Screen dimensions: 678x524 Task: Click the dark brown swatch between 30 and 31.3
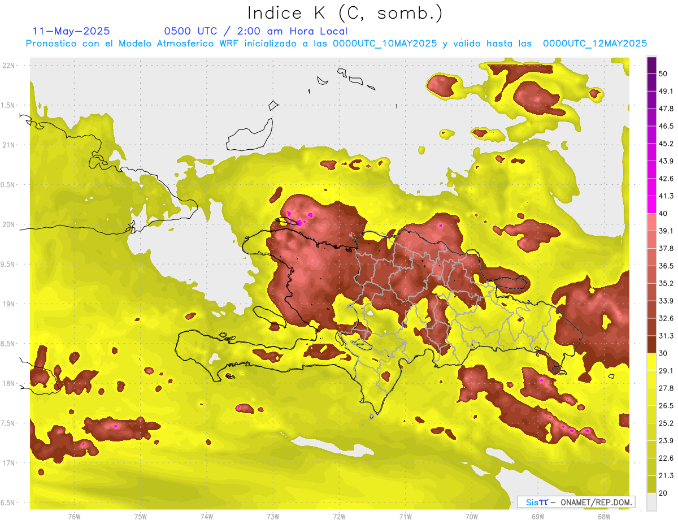click(x=651, y=344)
